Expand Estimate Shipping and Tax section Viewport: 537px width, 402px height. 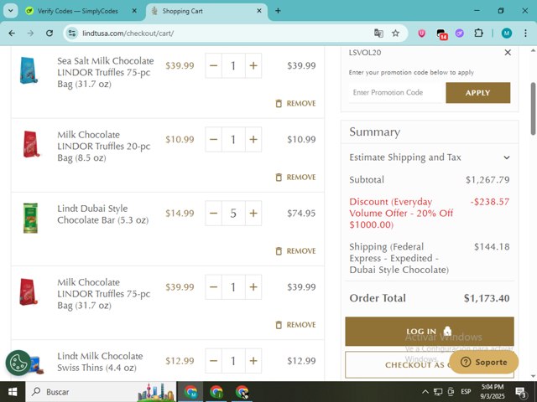coord(430,157)
